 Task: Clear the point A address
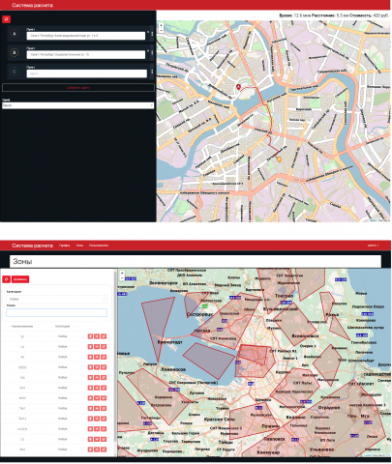[148, 32]
